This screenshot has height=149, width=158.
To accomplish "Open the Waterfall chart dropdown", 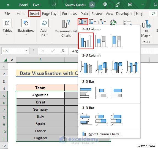I will (x=102, y=22).
